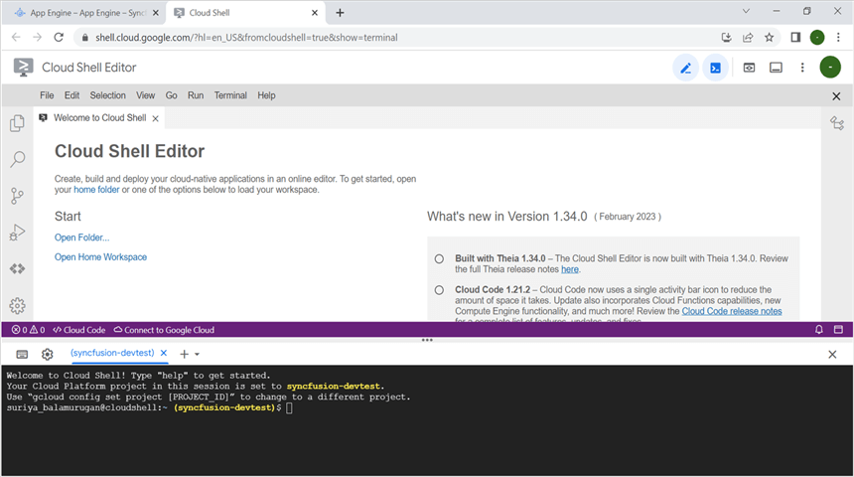Click the home folder link
This screenshot has height=477, width=854.
pyautogui.click(x=96, y=190)
